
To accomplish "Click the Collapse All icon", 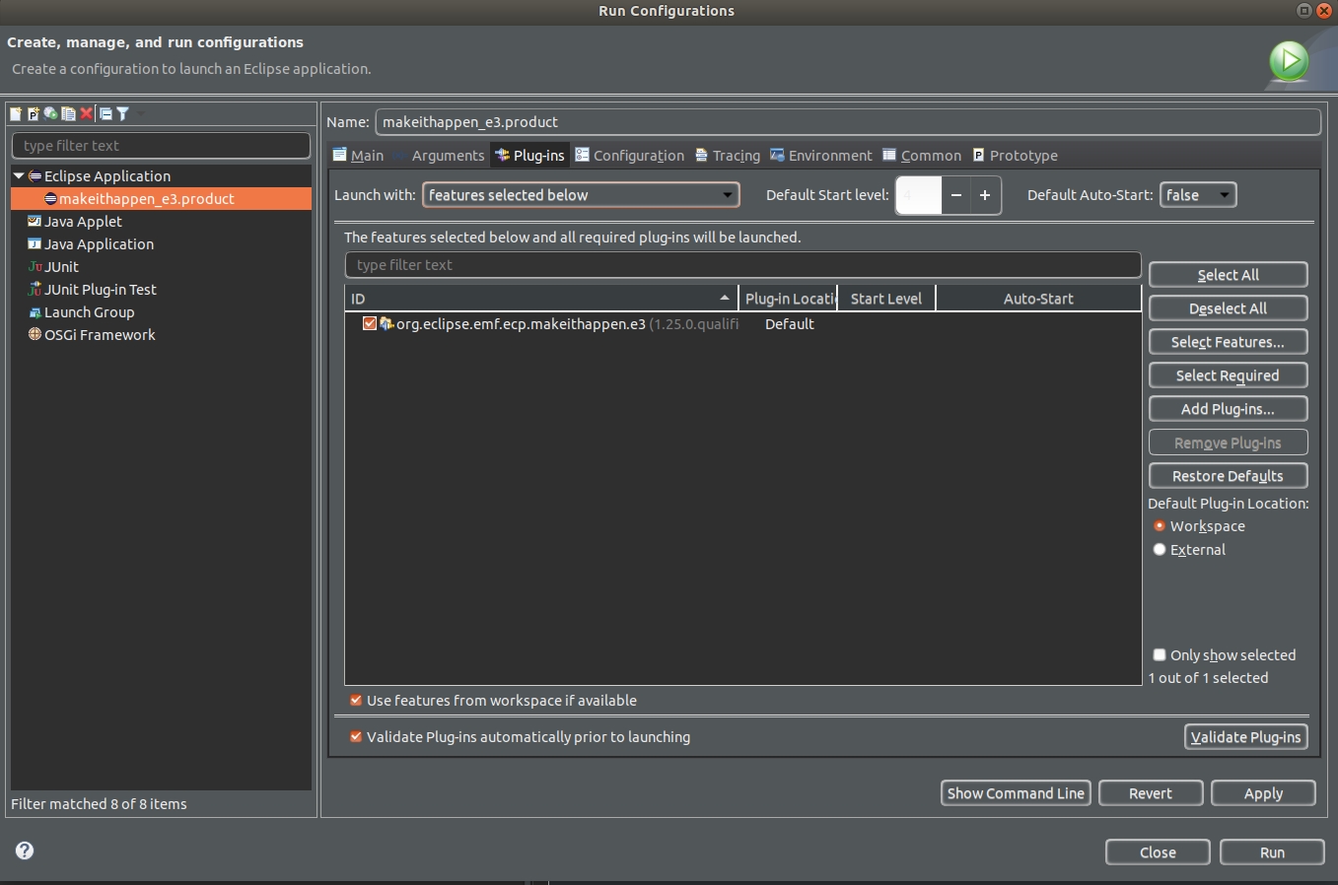I will click(106, 113).
